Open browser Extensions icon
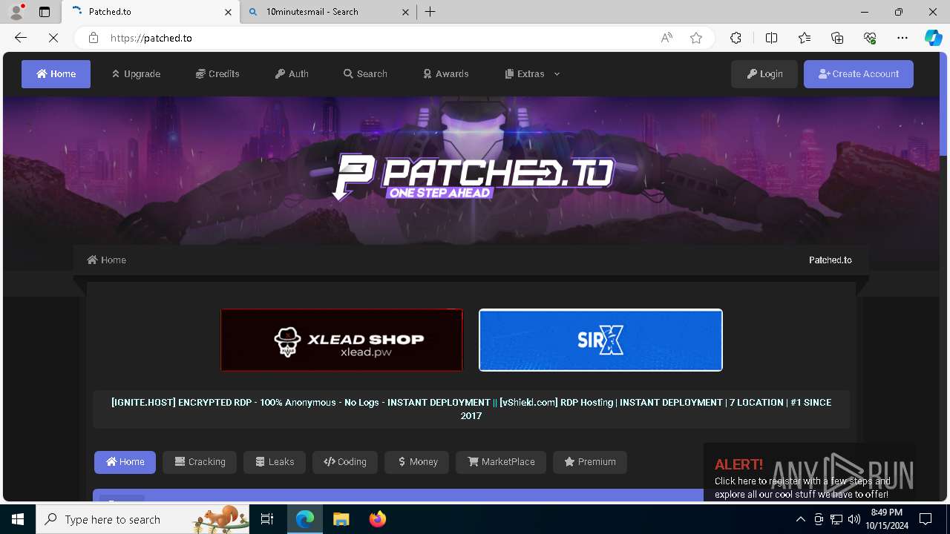The height and width of the screenshot is (534, 950). 736,38
